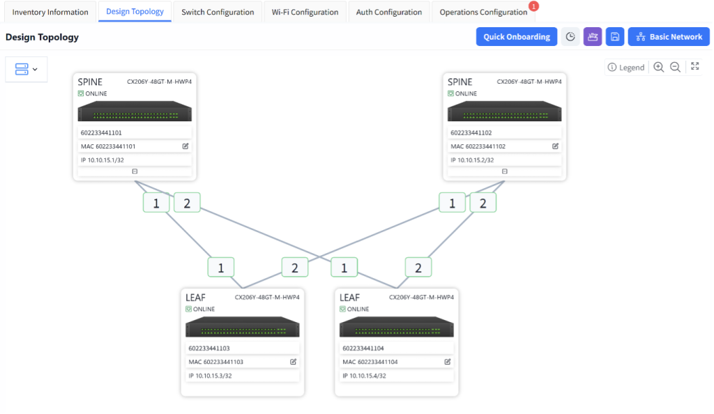
Task: Click the Operations Configuration notification badge
Action: (x=533, y=6)
